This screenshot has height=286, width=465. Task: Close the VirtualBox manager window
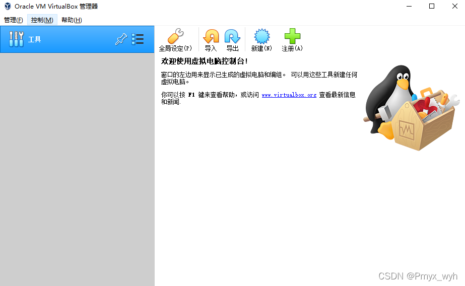(454, 6)
